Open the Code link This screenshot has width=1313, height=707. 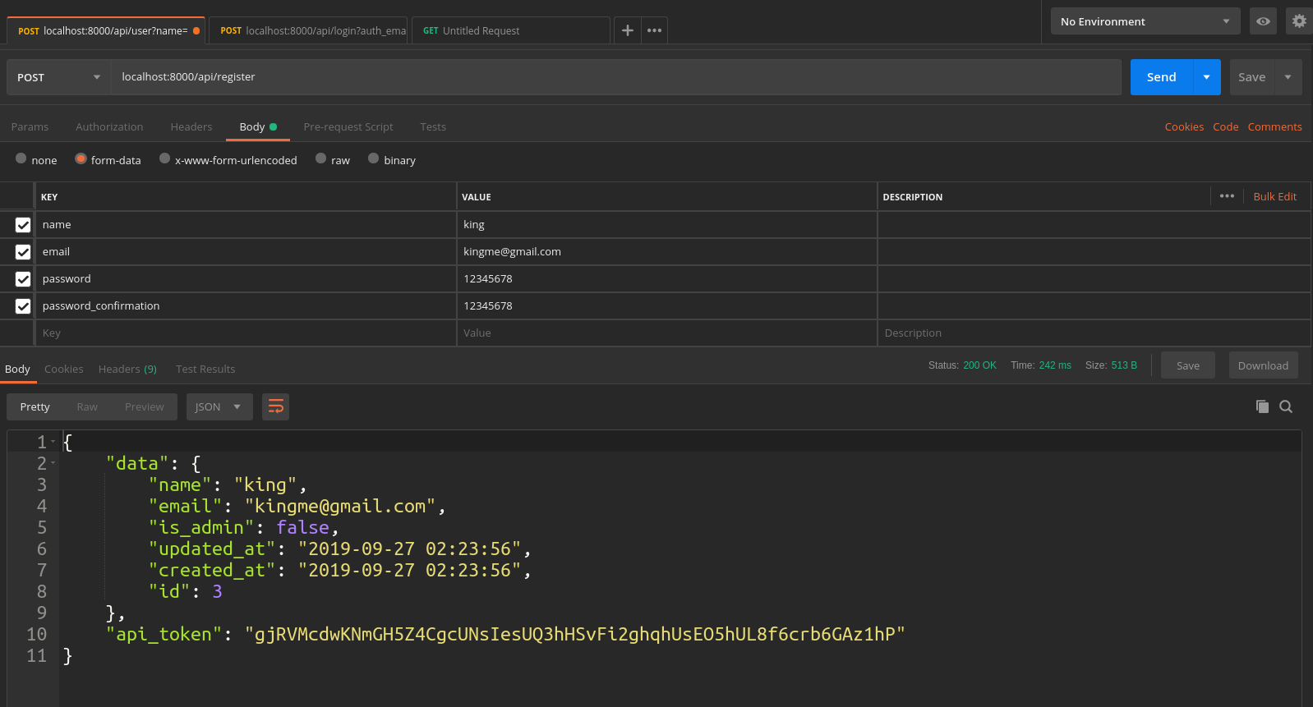click(x=1226, y=126)
